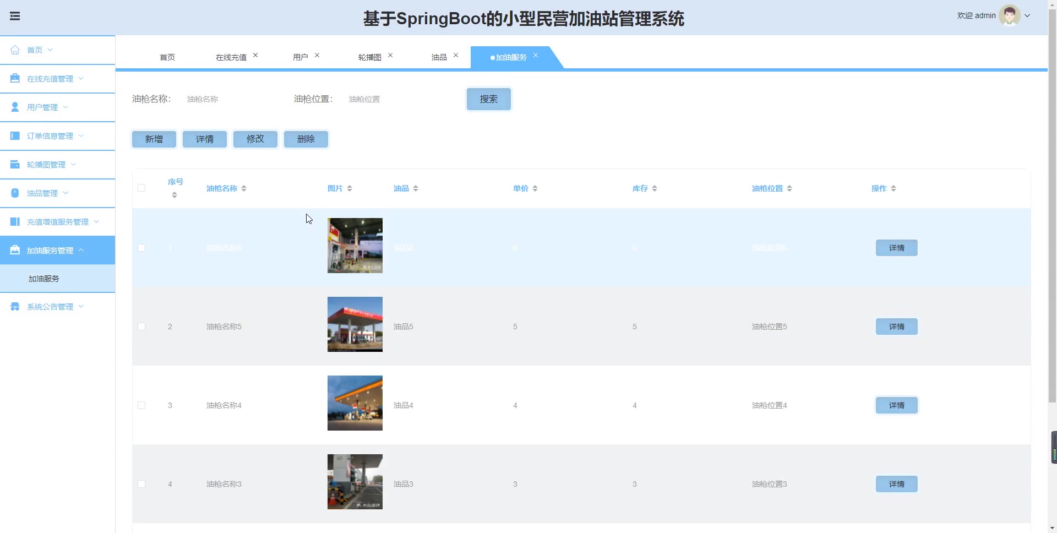Expand the 订单信息管理 menu

[x=81, y=135]
